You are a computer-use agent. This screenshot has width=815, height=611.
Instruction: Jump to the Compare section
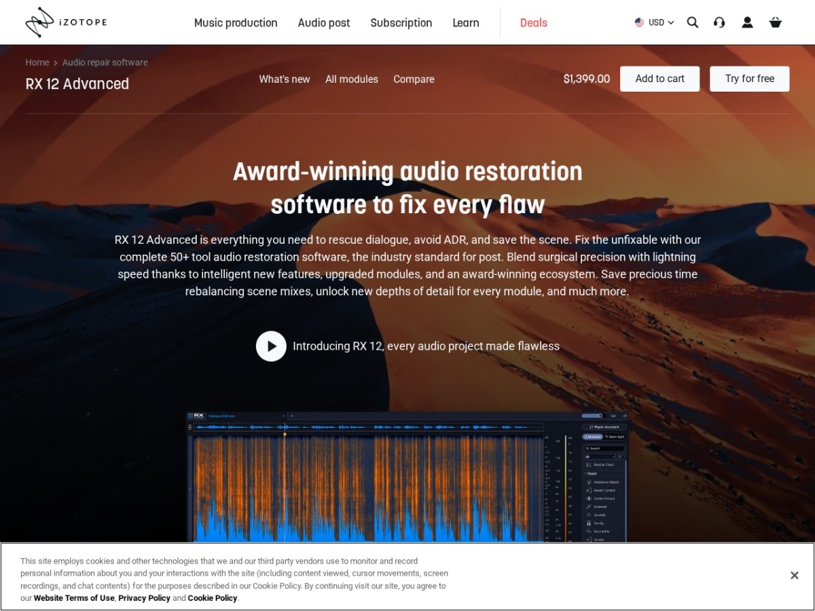[x=414, y=79]
